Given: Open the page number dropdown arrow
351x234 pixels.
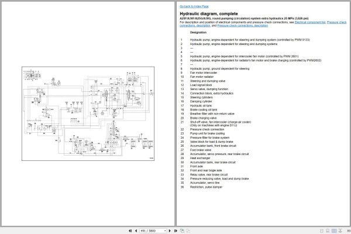Looking at the screenshot, I should coord(165,230).
